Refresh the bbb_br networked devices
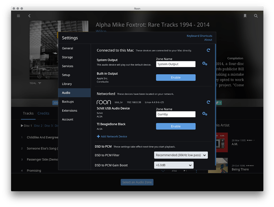274x207 pixels. coord(208,102)
